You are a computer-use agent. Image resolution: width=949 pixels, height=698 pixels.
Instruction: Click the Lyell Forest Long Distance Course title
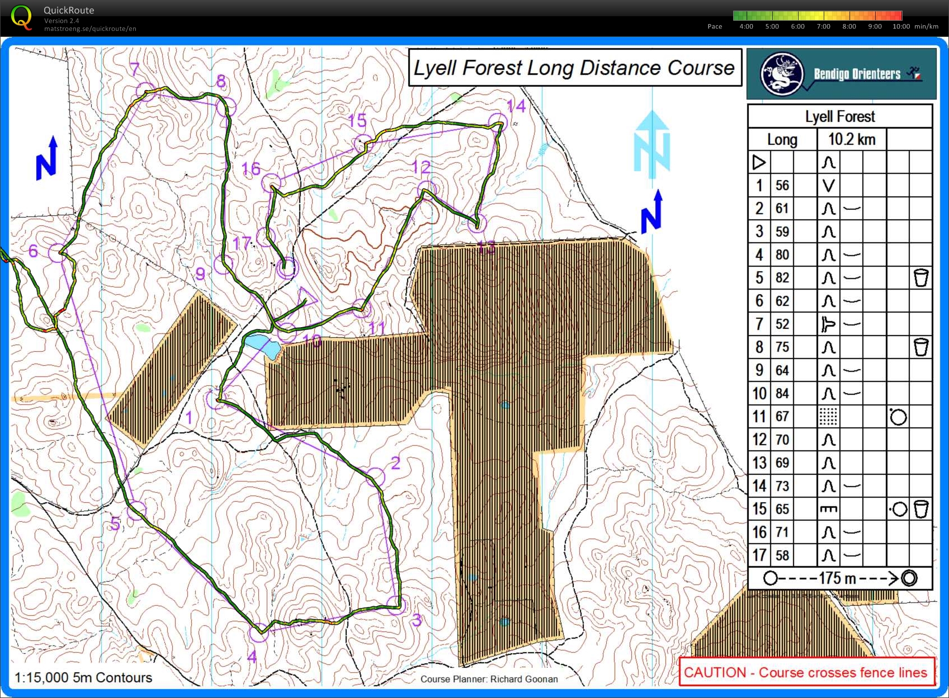click(x=574, y=68)
